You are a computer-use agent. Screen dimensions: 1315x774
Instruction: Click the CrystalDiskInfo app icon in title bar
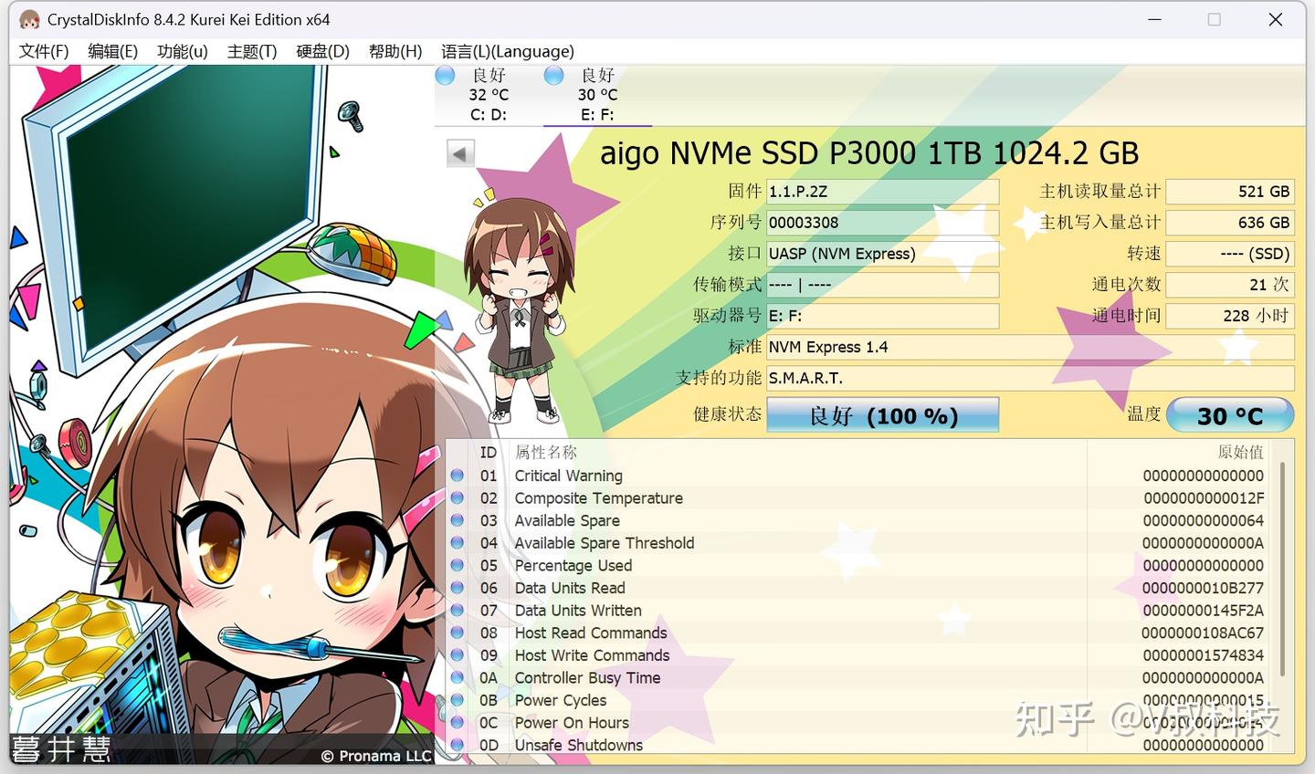[29, 19]
